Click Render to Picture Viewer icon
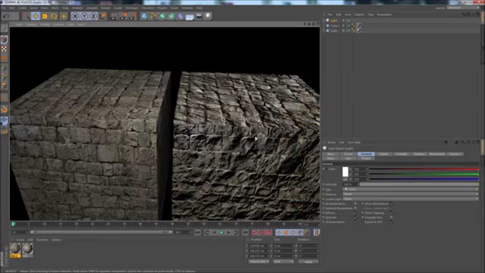Viewport: 485px width, 273px height. (123, 16)
